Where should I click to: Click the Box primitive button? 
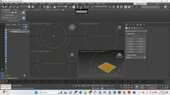(x=131, y=39)
